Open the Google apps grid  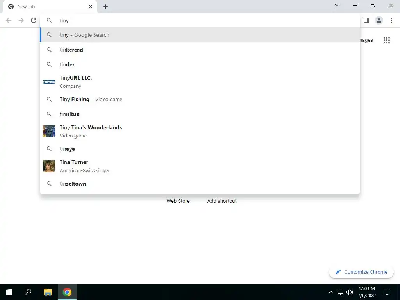(387, 40)
